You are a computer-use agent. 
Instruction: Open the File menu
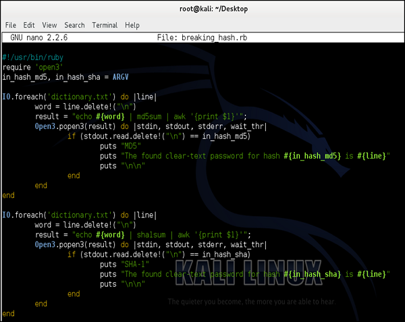pyautogui.click(x=11, y=25)
